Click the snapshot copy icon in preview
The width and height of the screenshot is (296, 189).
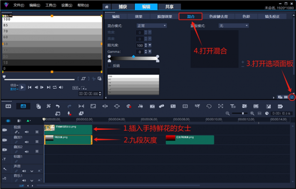[x=100, y=79]
